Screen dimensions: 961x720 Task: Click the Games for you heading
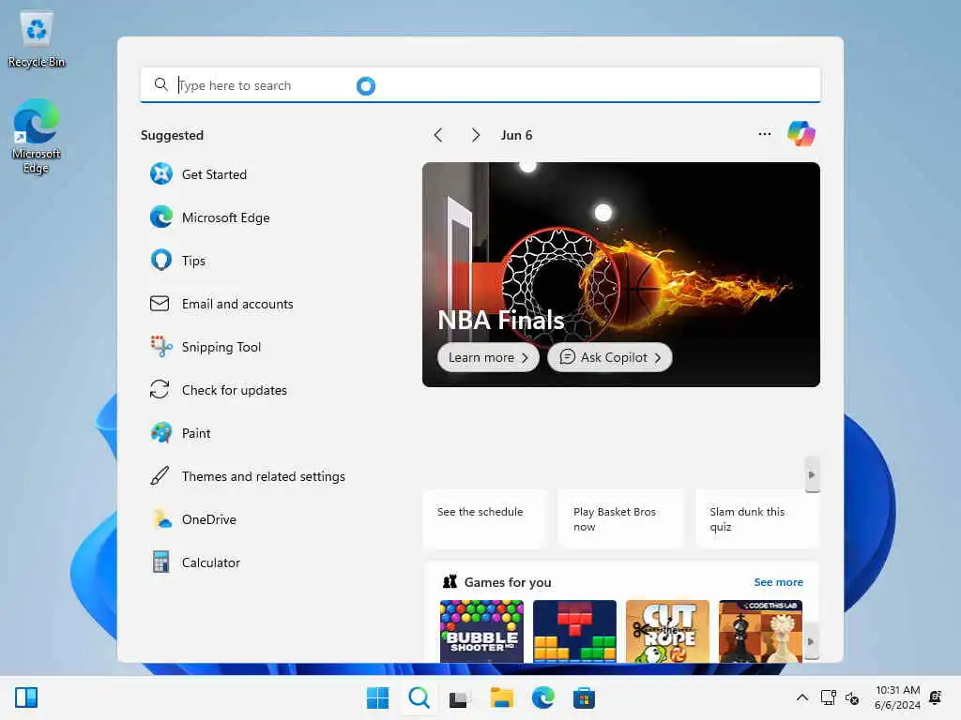[x=508, y=582]
